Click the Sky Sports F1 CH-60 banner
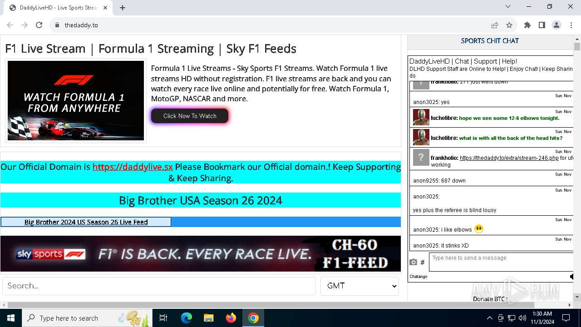 201,253
